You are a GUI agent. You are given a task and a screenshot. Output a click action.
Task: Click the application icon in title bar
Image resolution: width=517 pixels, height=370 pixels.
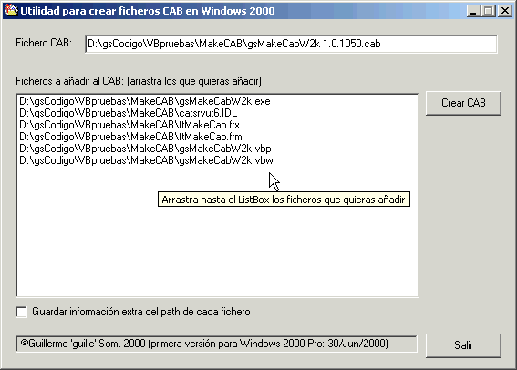point(11,11)
